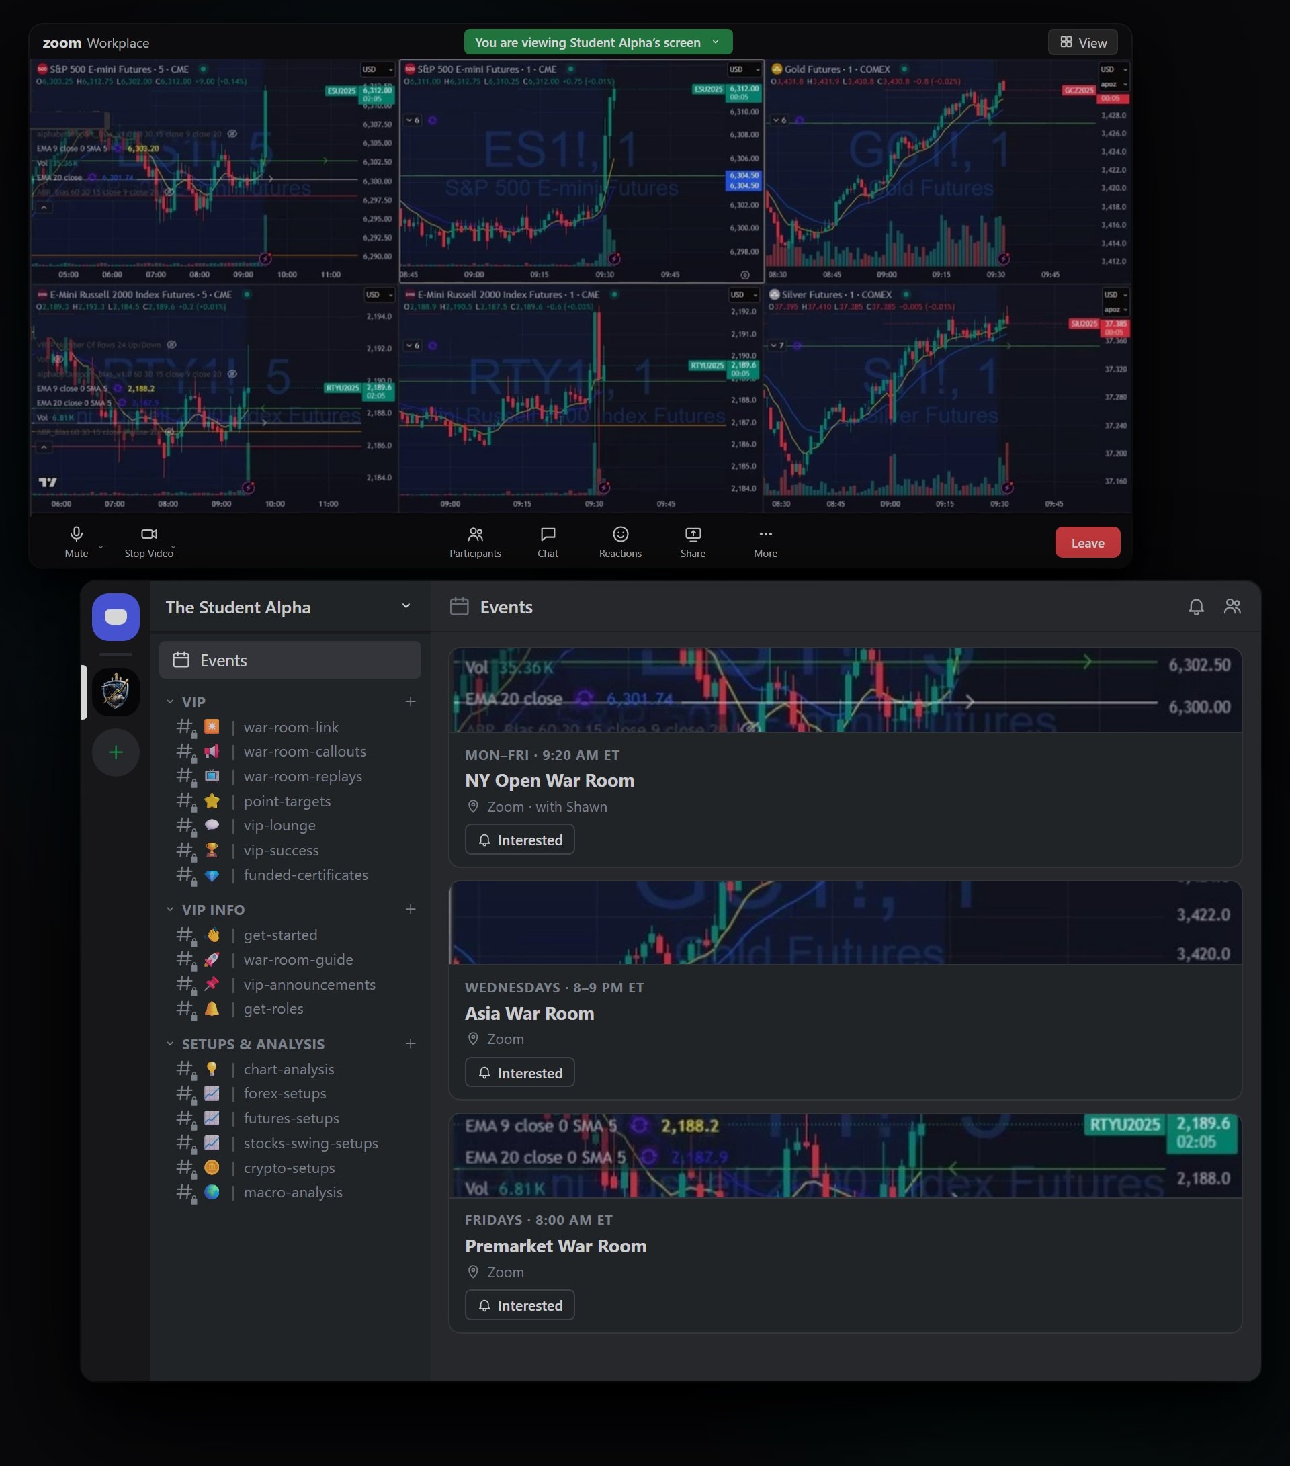Open futures-setups channel

pos(290,1119)
